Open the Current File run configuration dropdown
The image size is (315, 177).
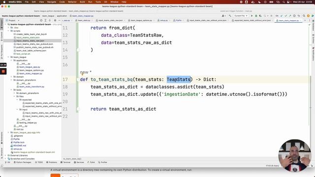pyautogui.click(x=241, y=16)
